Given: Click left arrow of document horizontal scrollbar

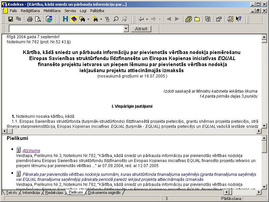Looking at the screenshot, I should pos(4,131).
